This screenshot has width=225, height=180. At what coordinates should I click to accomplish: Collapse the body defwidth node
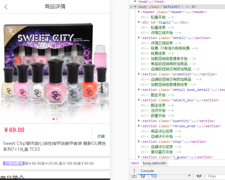point(135,7)
